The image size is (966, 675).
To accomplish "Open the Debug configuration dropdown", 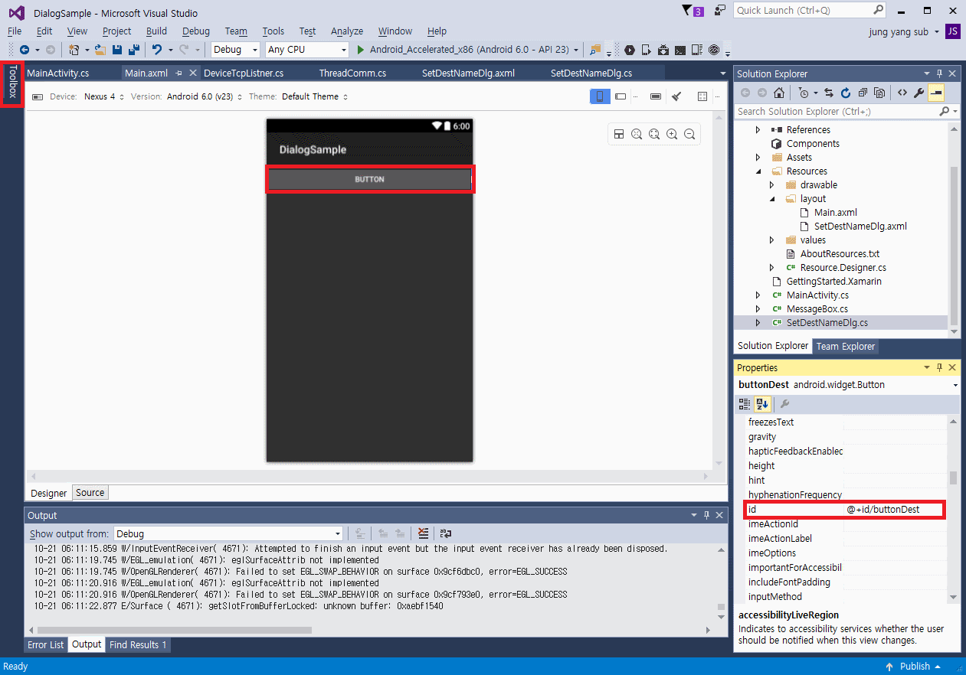I will [x=236, y=50].
